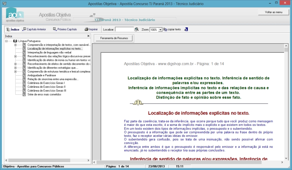Click the page icon beside Interpretação de linguagem não verbal
Viewport: 292px width, 170px height.
point(24,52)
